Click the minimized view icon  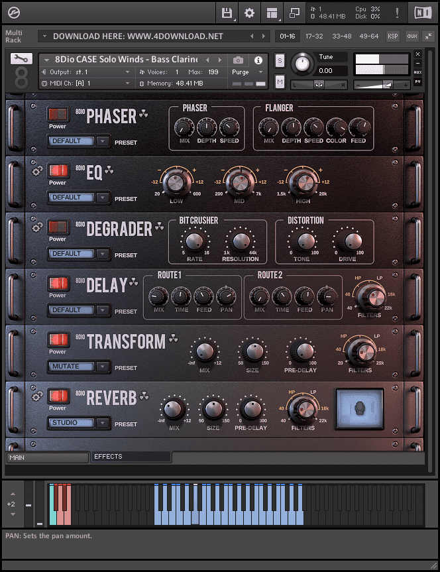pyautogui.click(x=294, y=13)
